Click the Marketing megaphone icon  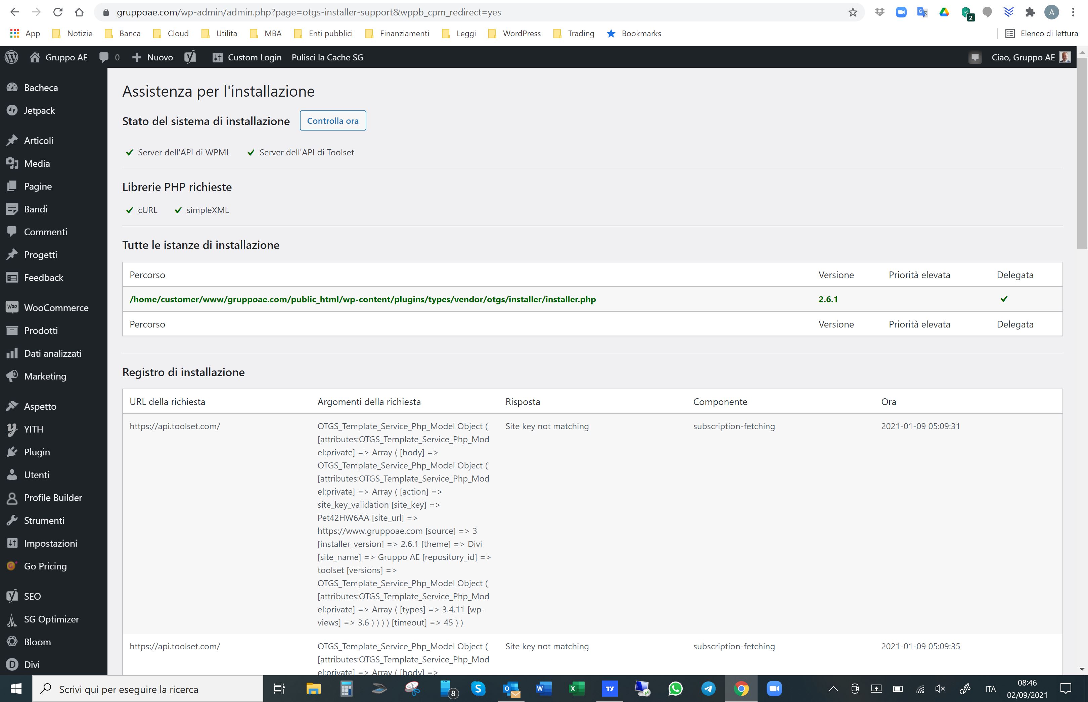pos(12,376)
